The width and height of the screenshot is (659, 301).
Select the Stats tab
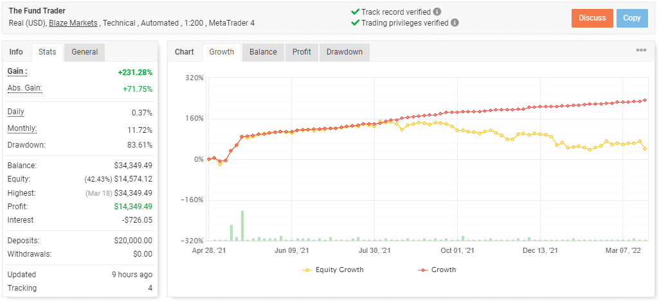pos(47,52)
